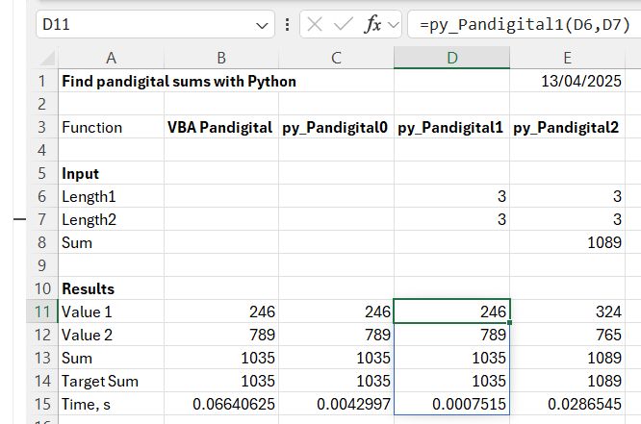Select column A header

pos(111,59)
